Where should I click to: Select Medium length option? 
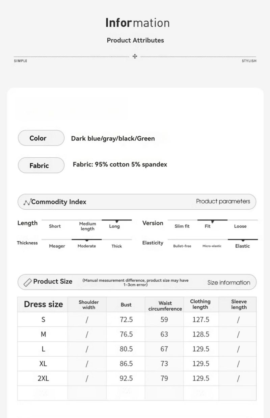[x=87, y=226]
